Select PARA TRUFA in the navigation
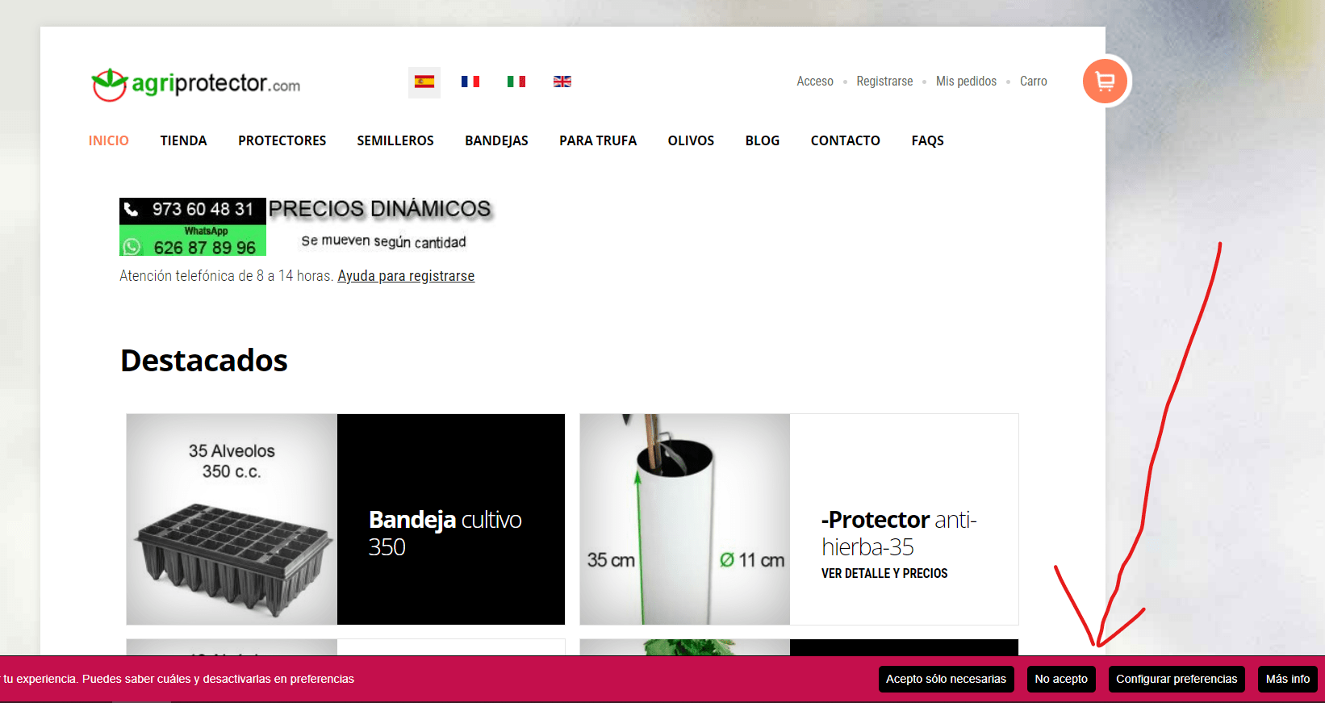Screen dimensions: 1325x703 pos(598,140)
